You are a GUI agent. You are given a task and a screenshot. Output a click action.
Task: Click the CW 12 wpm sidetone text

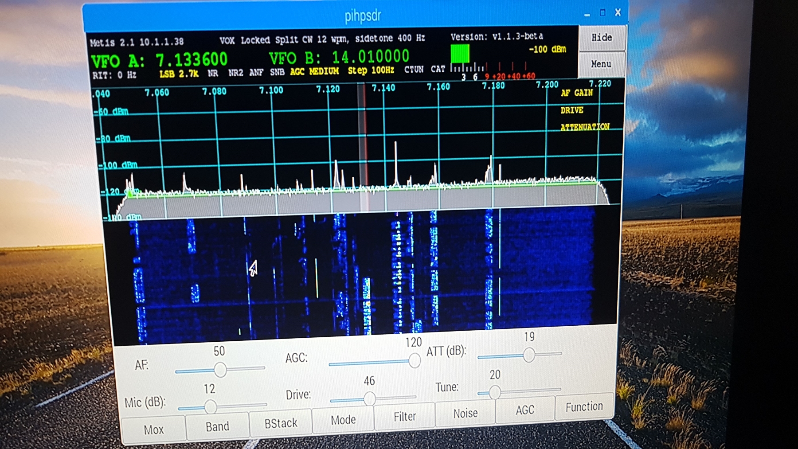(x=364, y=39)
